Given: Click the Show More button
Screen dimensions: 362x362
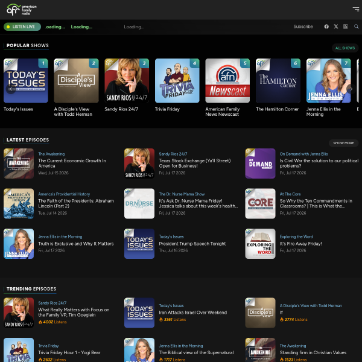Looking at the screenshot, I should click(343, 143).
